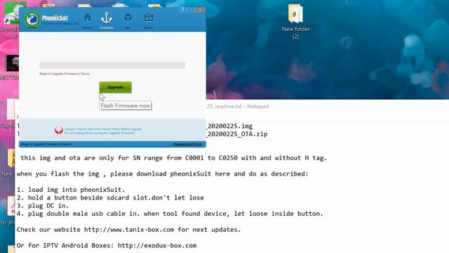Open the New folder (2) desktop icon
The width and height of the screenshot is (449, 253).
(x=295, y=22)
